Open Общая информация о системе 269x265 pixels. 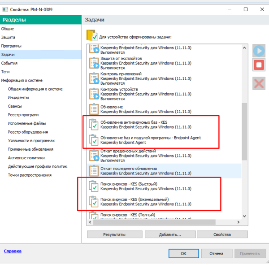pyautogui.click(x=35, y=89)
